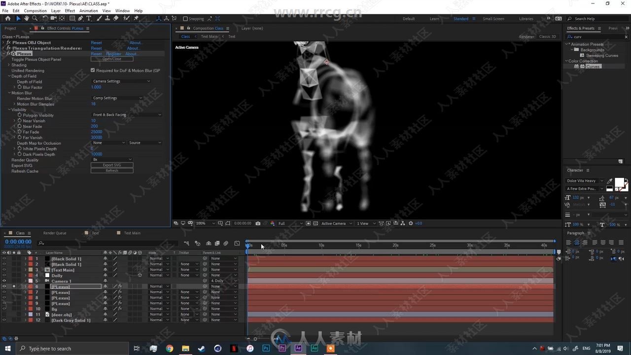
Task: Open the Render Quality 8x dropdown
Action: [112, 160]
